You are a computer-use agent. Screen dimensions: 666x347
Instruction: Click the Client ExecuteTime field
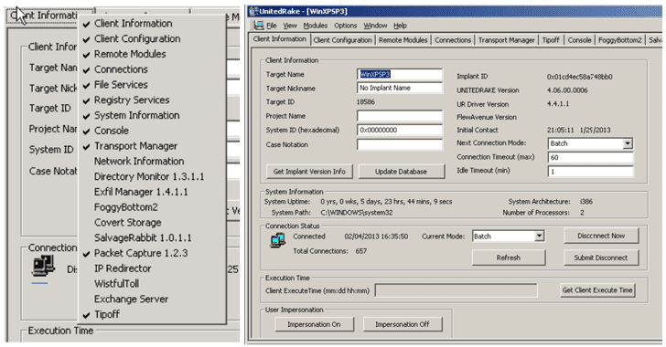point(457,290)
